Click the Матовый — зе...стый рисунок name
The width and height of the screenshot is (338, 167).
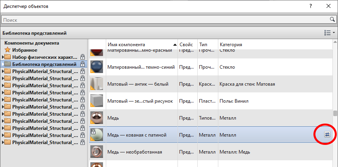click(140, 101)
